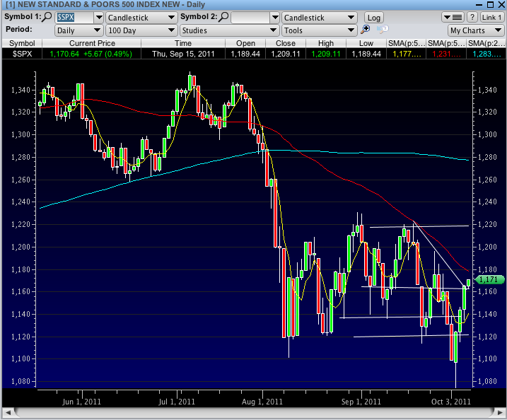Open the Studies menu
The image size is (507, 420).
(x=228, y=30)
